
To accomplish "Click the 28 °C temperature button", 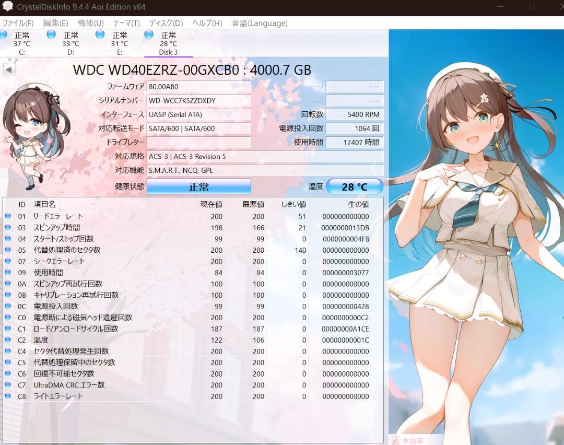I will point(354,186).
